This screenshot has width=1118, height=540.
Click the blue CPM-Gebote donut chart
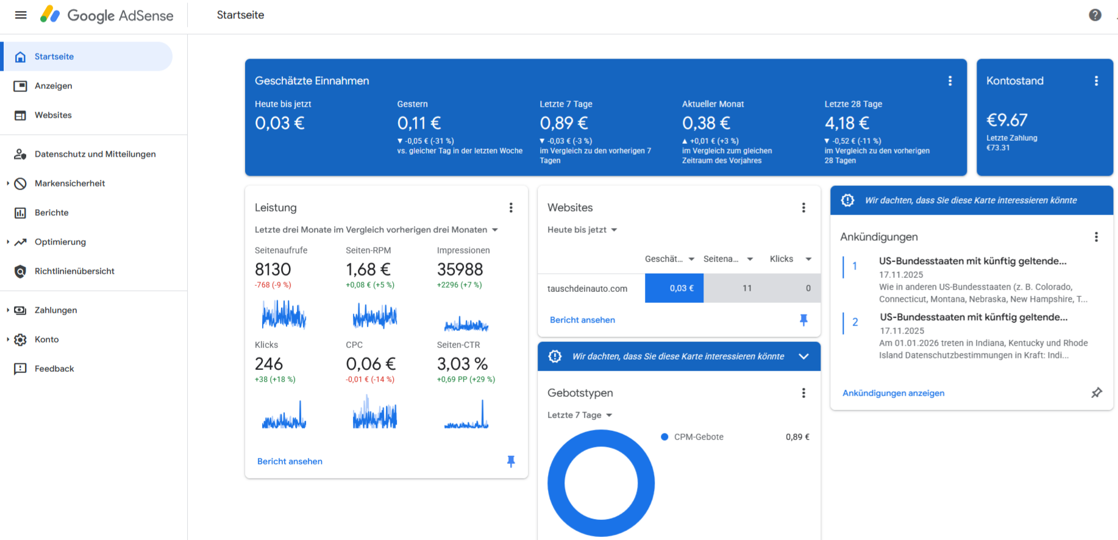click(x=557, y=483)
